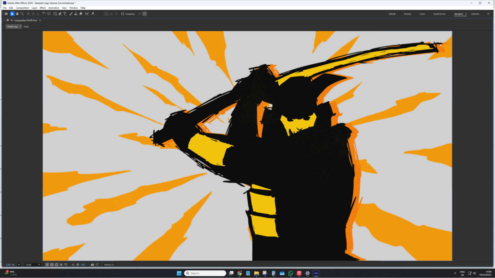495x278 pixels.
Task: Open the (Full) resolution dropdown
Action: pyautogui.click(x=33, y=265)
